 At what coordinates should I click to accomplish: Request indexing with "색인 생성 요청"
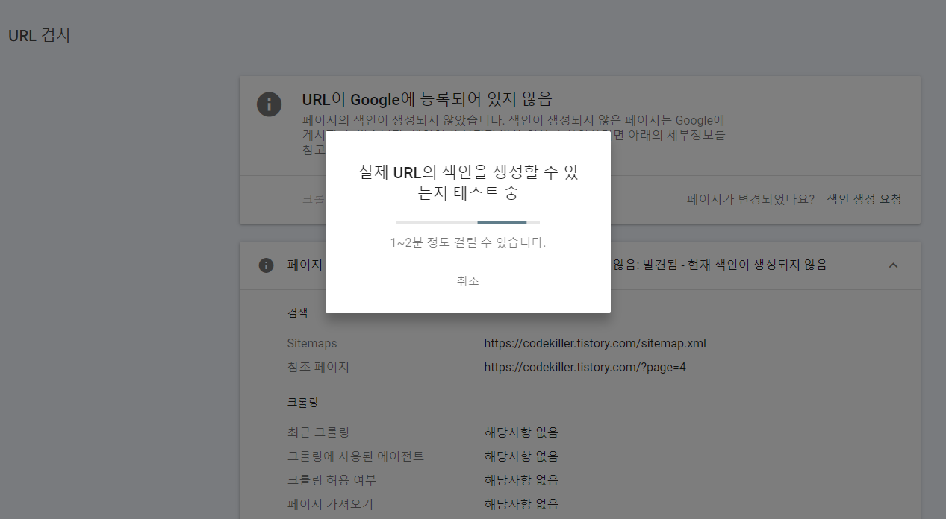[x=863, y=198]
